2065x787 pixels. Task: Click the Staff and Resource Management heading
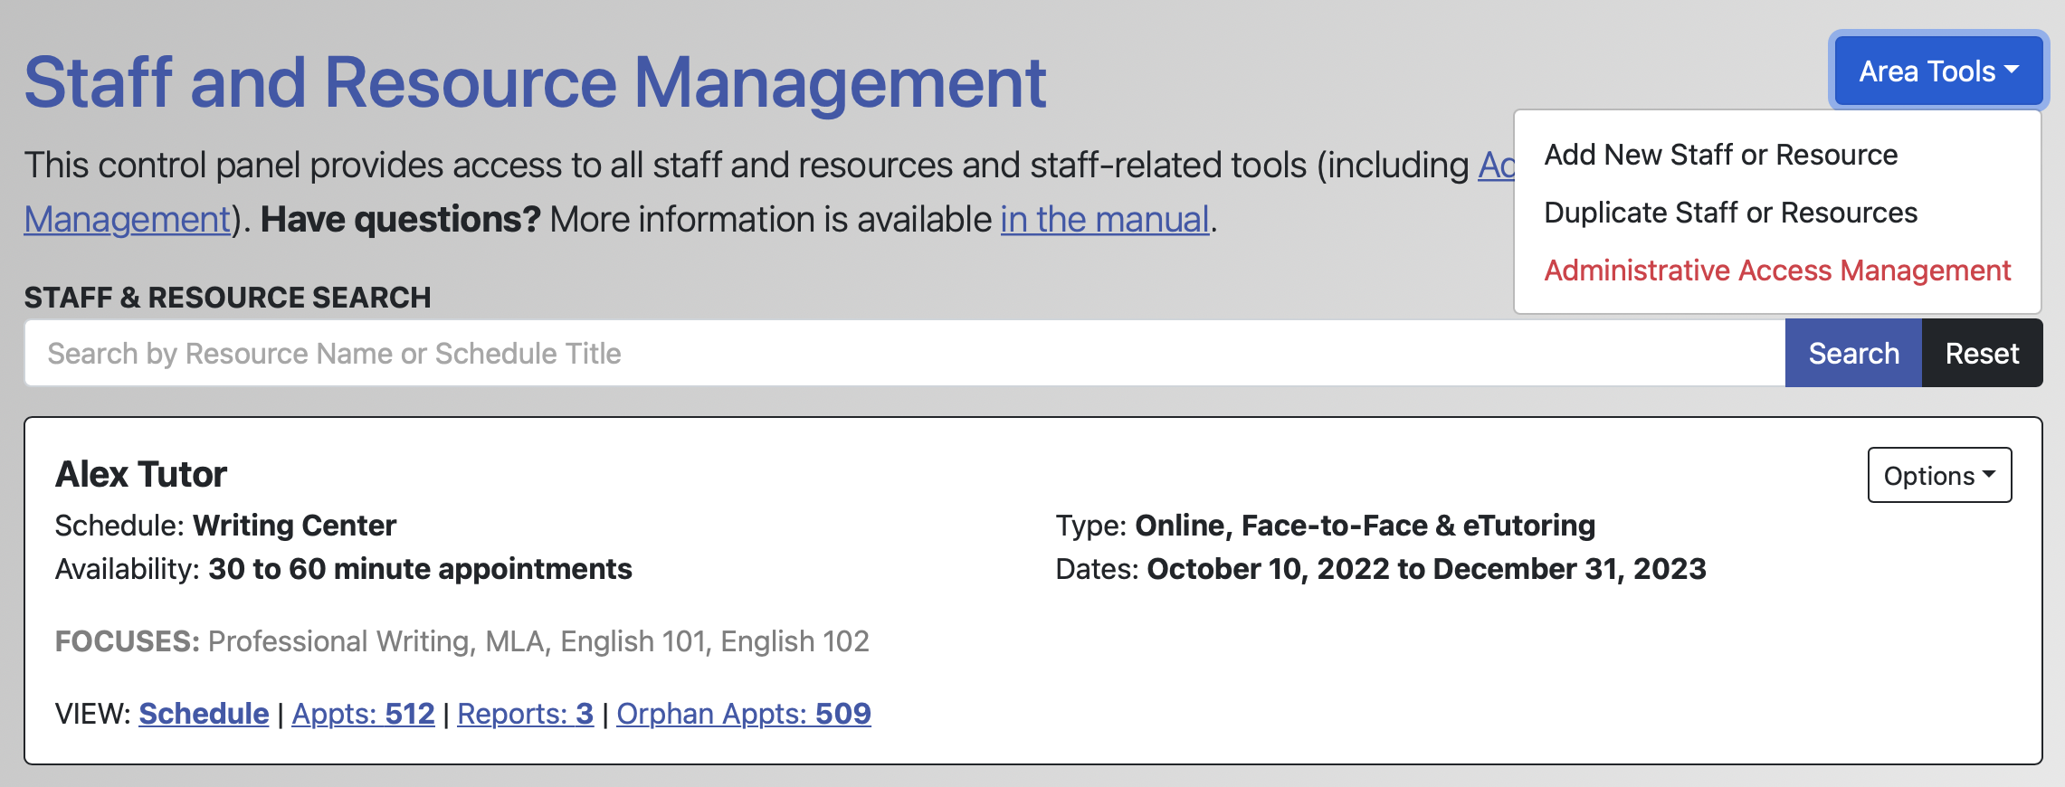coord(535,83)
